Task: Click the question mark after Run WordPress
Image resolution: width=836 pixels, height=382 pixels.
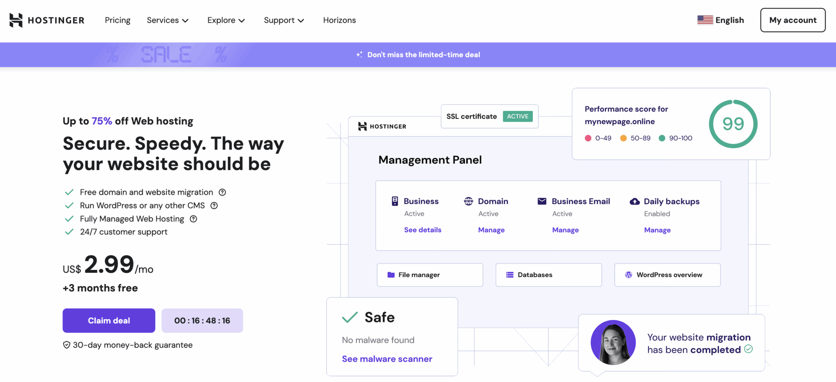Action: click(214, 205)
